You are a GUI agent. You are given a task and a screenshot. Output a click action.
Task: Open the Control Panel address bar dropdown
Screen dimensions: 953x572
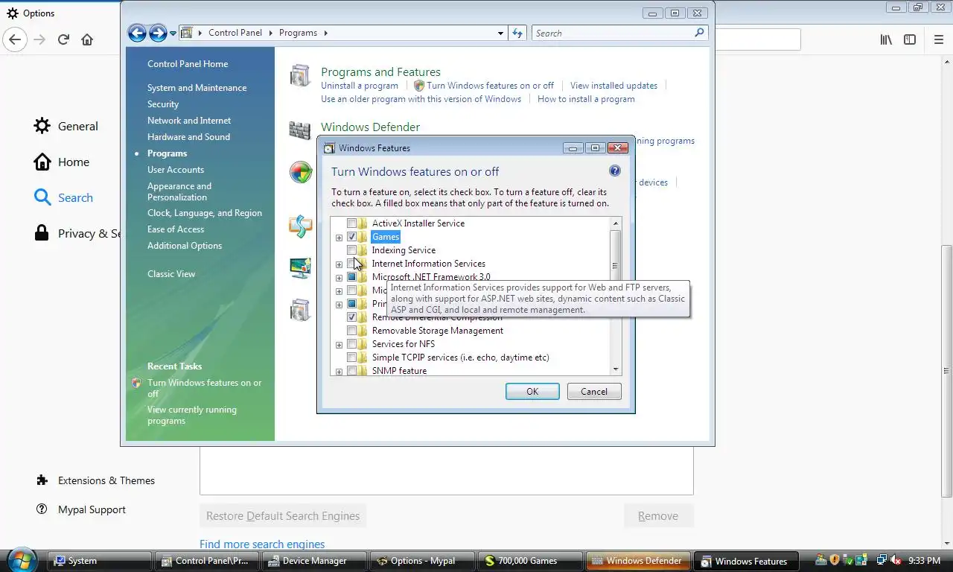[500, 33]
